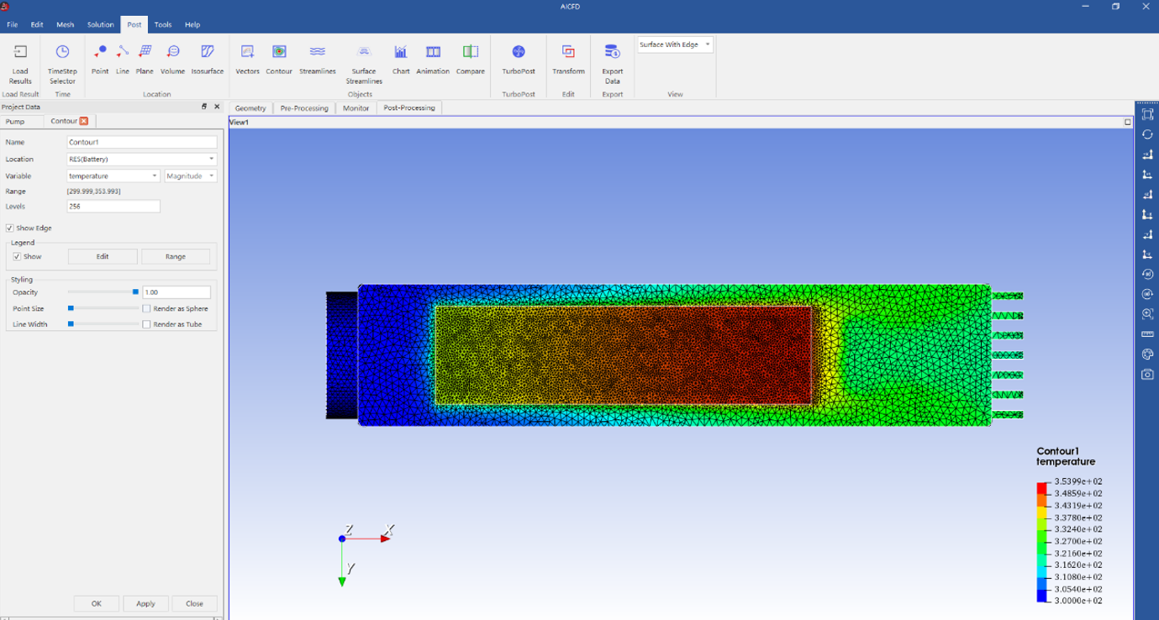Switch to the Solution ribbon tab
The height and width of the screenshot is (620, 1159).
coord(100,24)
